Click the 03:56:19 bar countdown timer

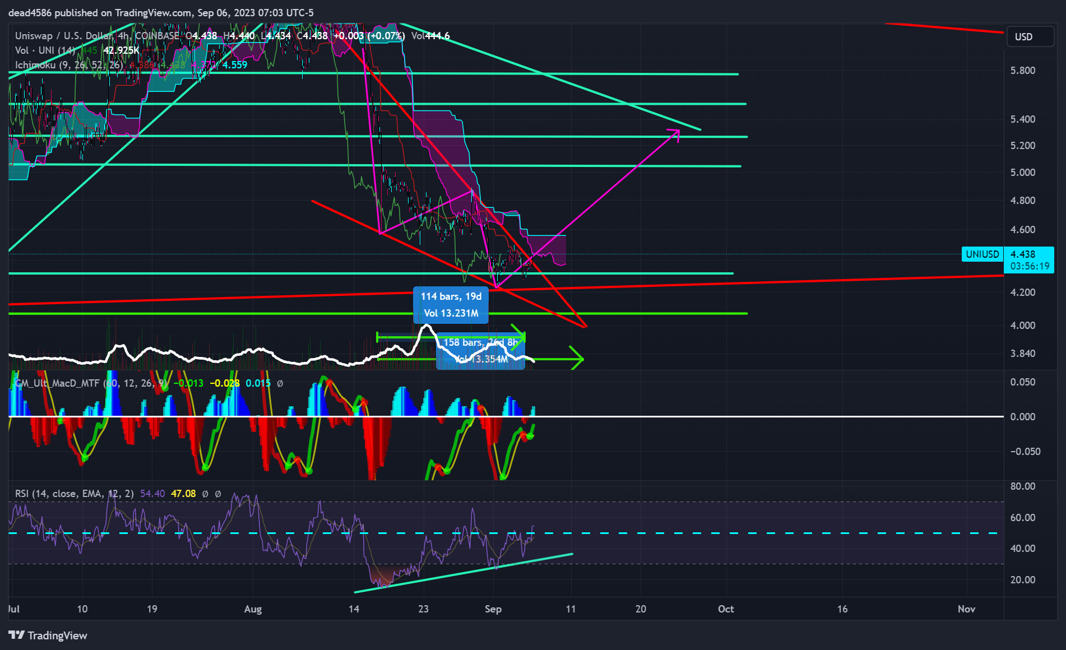(x=1030, y=266)
